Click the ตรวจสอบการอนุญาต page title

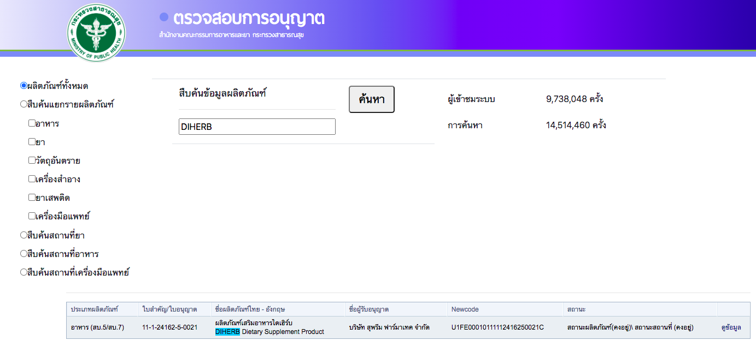click(x=249, y=19)
